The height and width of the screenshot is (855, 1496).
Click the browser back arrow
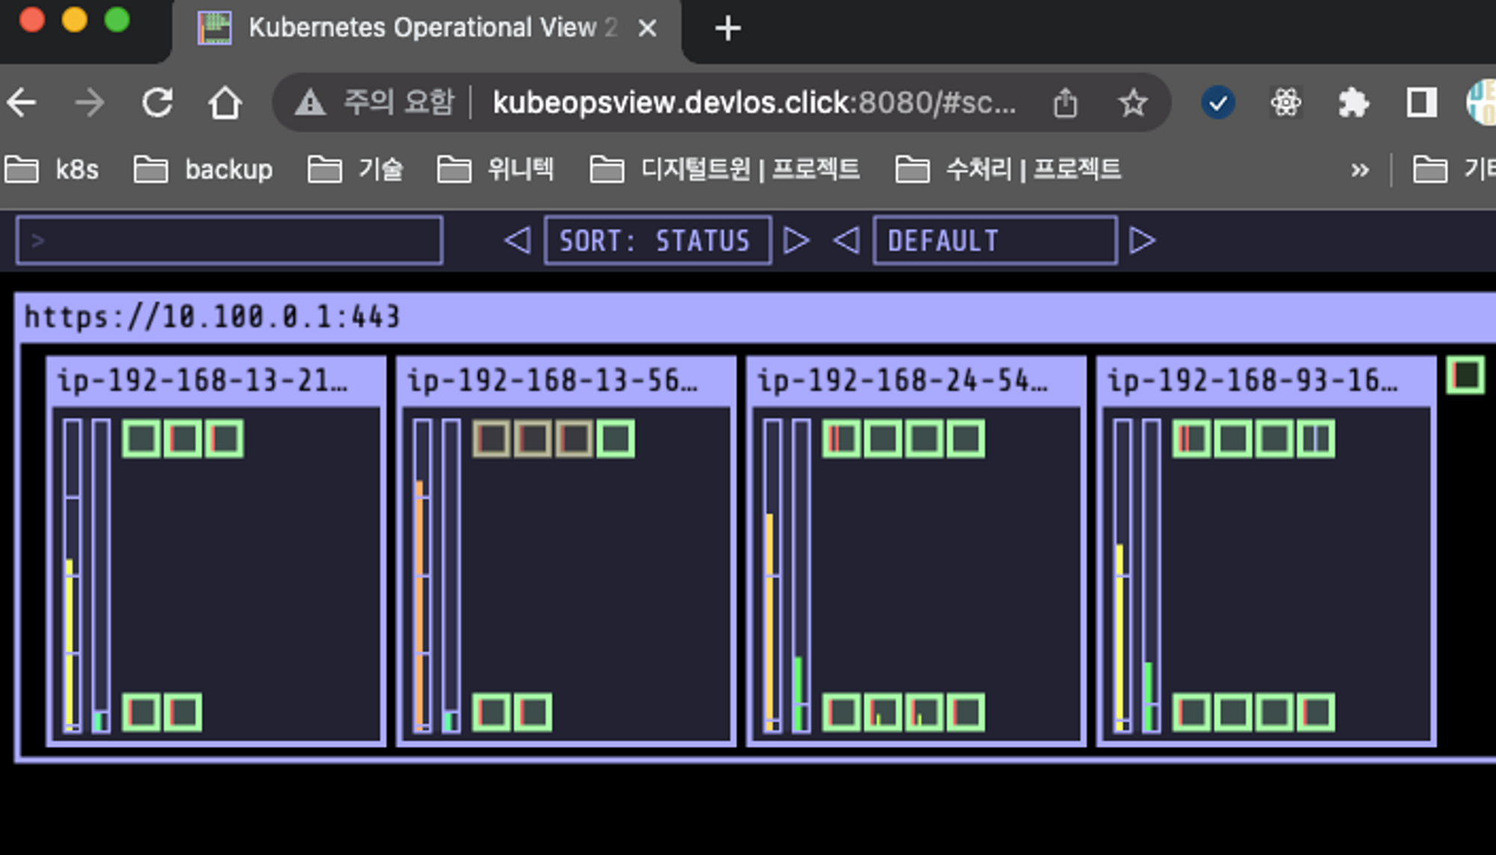pos(22,102)
